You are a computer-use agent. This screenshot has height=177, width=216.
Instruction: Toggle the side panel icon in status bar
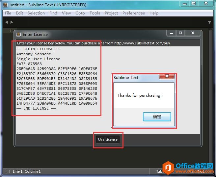8,171
